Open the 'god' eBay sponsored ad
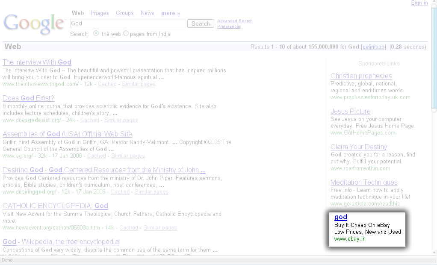The width and height of the screenshot is (437, 265). [x=340, y=217]
